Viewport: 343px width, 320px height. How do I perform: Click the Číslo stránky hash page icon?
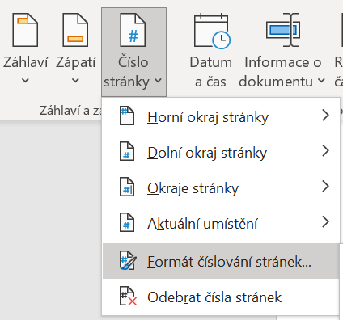133,30
